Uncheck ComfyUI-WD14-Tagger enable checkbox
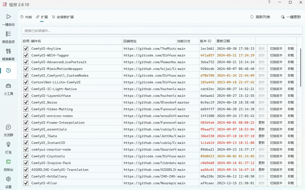The width and height of the screenshot is (305, 190). tap(26, 55)
